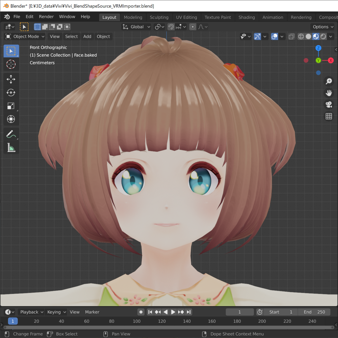Switch to rendered viewport shading
This screenshot has height=338, width=338.
pyautogui.click(x=323, y=36)
